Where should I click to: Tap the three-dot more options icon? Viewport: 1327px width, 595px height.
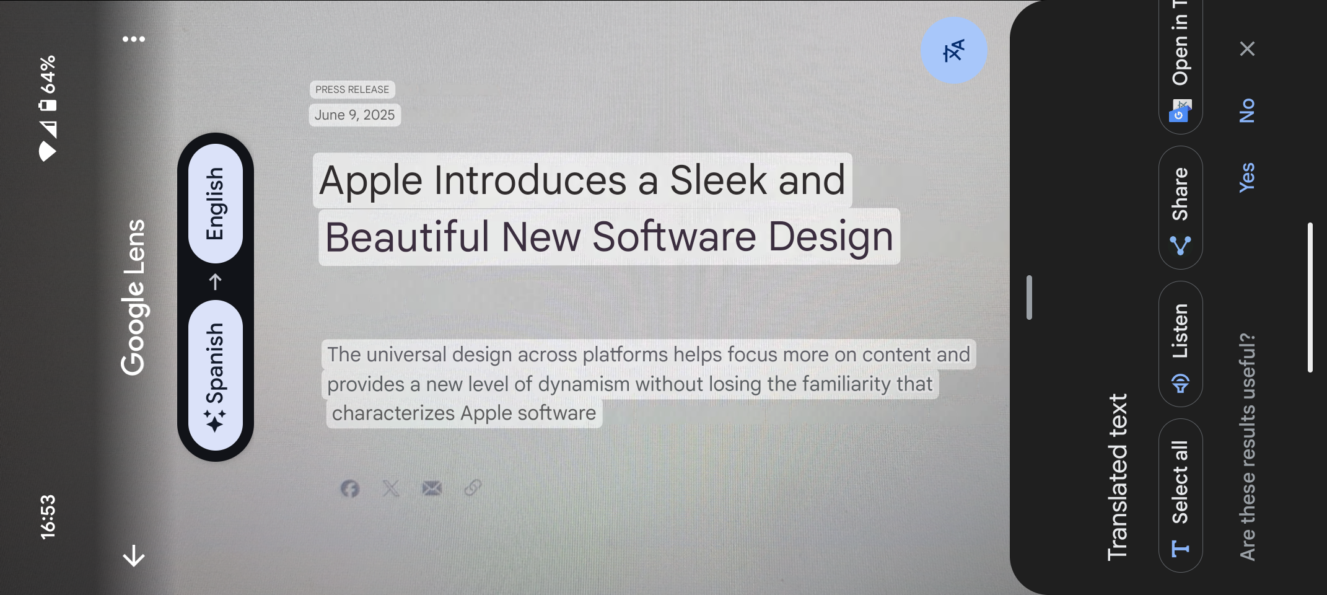pyautogui.click(x=134, y=39)
